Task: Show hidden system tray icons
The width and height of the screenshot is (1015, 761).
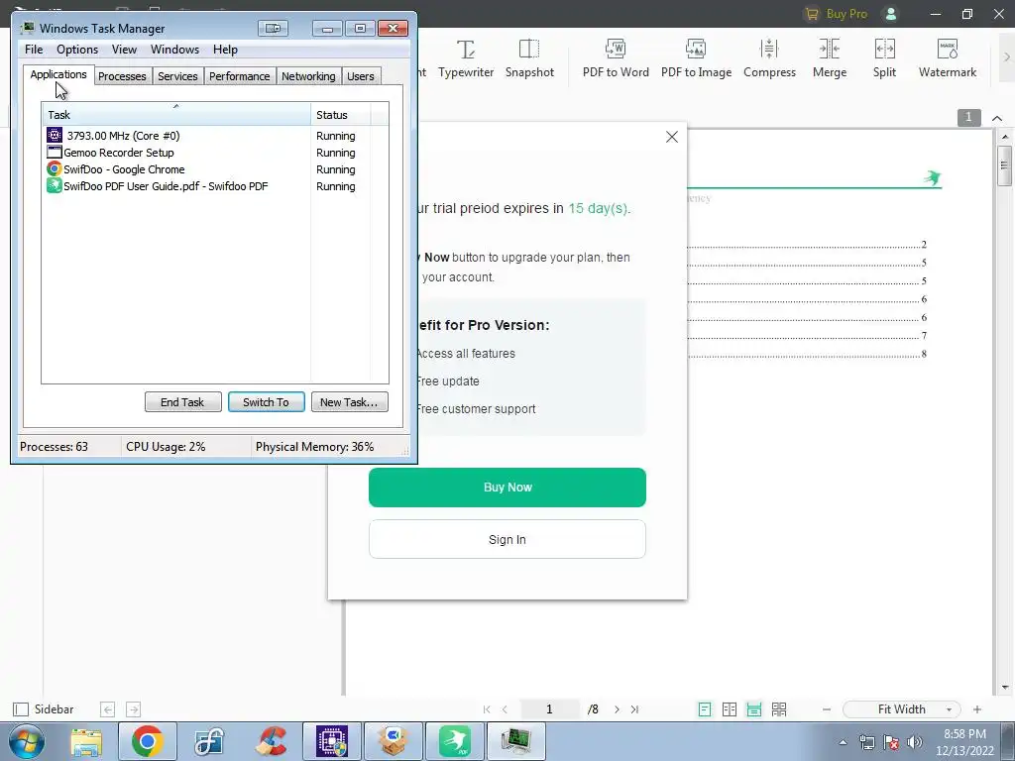Action: point(843,742)
